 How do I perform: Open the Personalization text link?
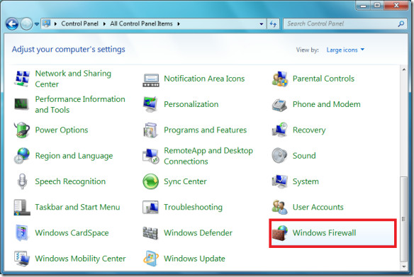point(191,104)
